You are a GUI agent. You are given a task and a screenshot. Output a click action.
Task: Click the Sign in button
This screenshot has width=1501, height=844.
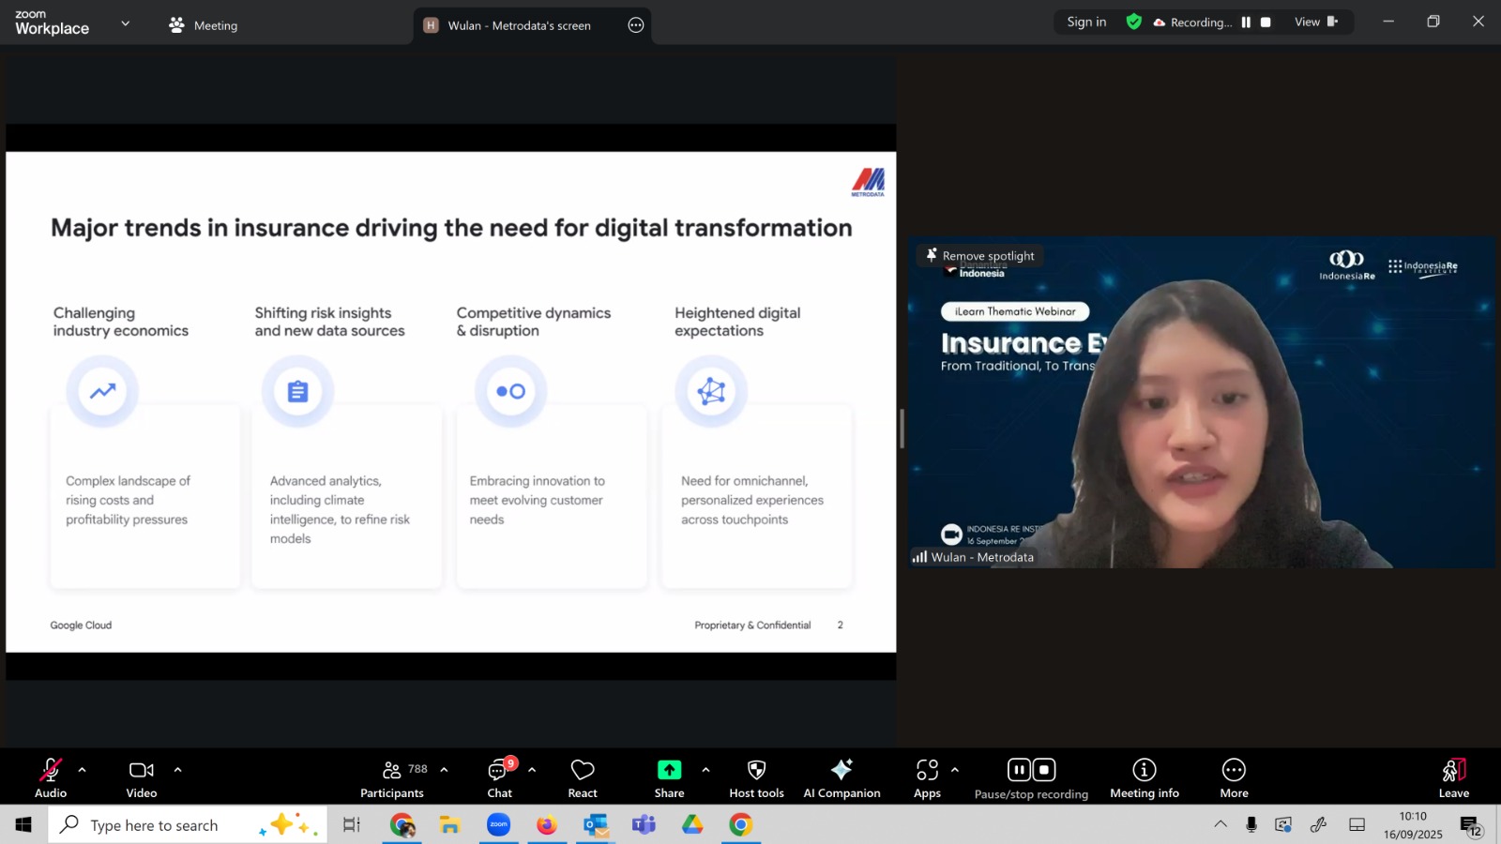[1086, 23]
